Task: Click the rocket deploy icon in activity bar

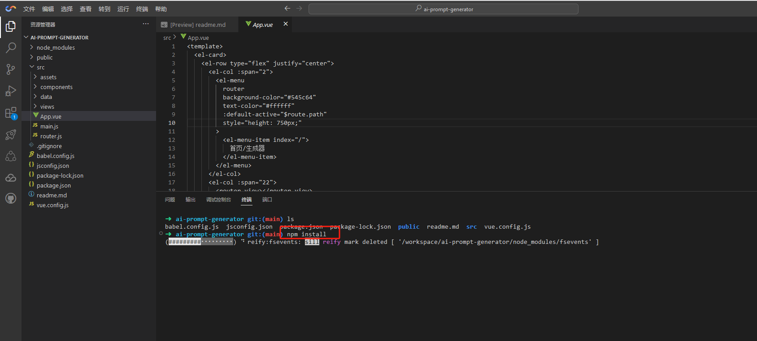Action: [11, 134]
